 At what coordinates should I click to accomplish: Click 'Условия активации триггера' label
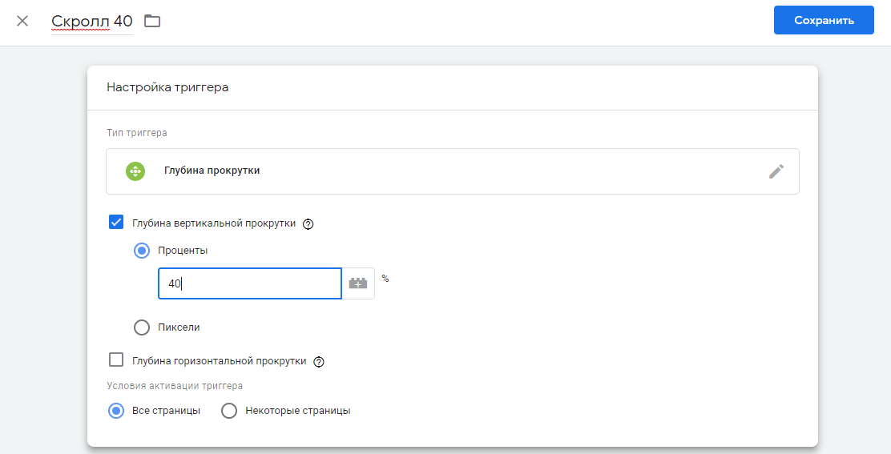coord(175,386)
